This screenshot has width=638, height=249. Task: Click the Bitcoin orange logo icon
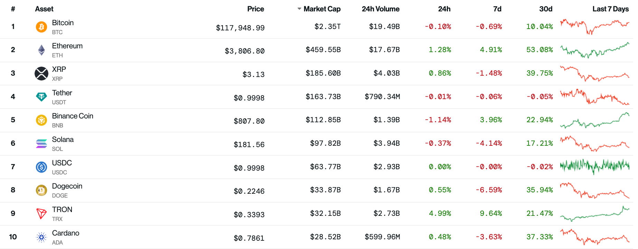tap(41, 27)
